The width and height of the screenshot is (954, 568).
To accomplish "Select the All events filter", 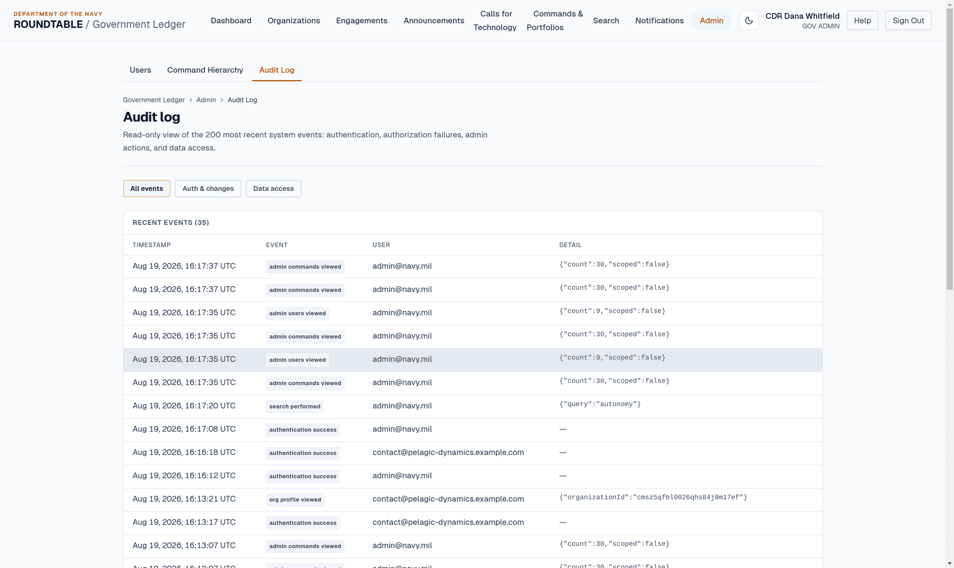I will pos(147,189).
